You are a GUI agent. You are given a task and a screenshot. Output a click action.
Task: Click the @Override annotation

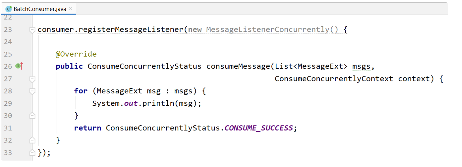click(x=76, y=54)
